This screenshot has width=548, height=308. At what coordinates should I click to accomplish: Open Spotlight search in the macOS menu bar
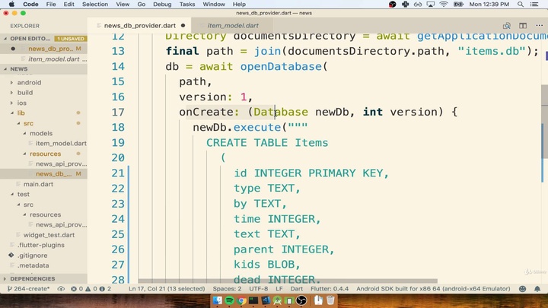[x=521, y=4]
